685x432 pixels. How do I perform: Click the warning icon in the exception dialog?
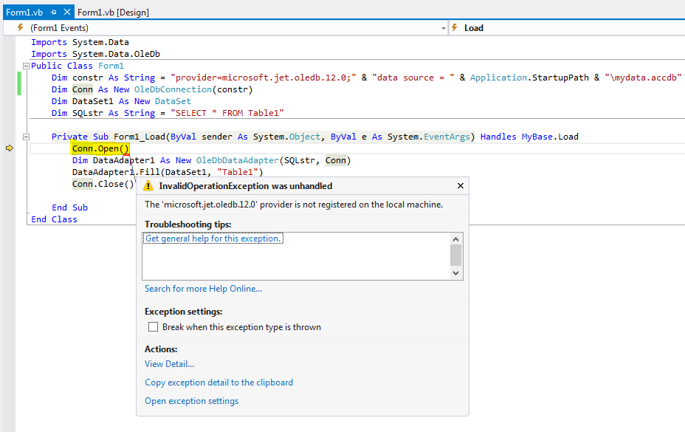pos(148,186)
